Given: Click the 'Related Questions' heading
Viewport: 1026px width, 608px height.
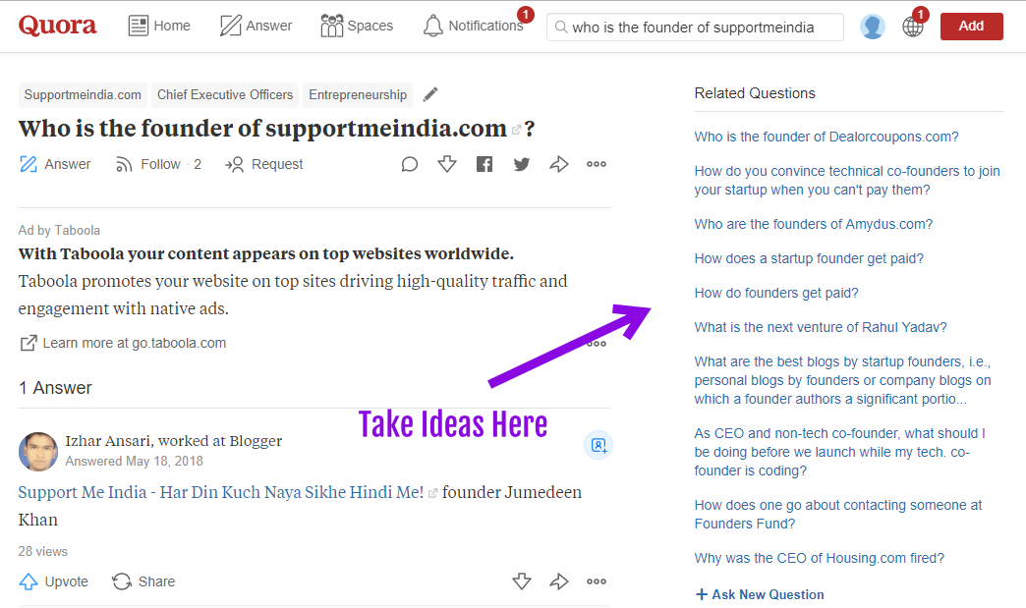Looking at the screenshot, I should pos(755,93).
